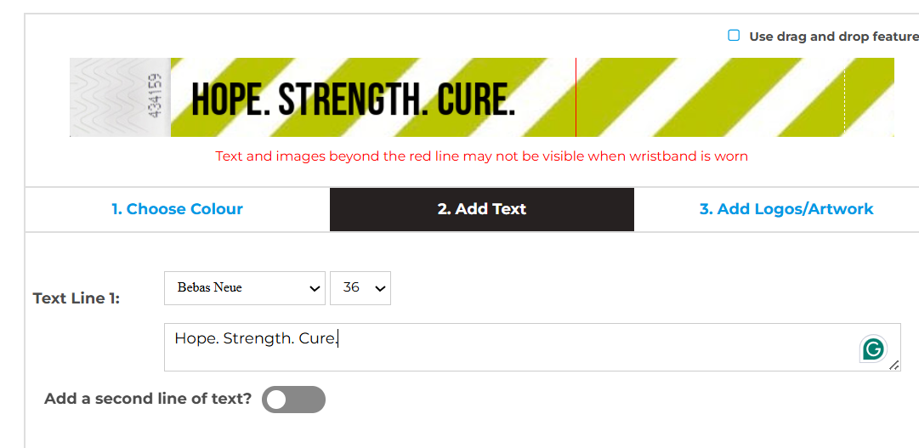Click the 'Text Line 1:' label
The height and width of the screenshot is (448, 919).
[77, 298]
